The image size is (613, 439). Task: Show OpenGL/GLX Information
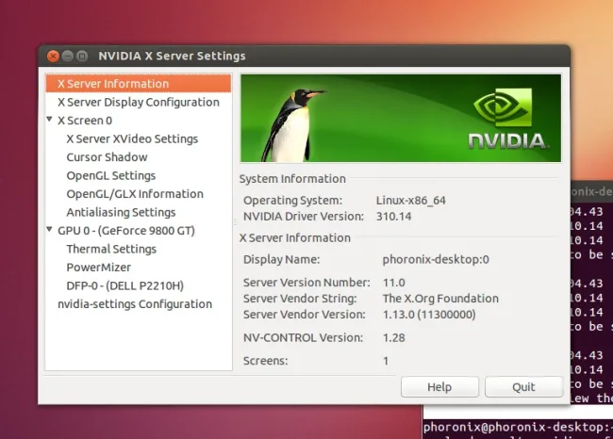tap(134, 194)
